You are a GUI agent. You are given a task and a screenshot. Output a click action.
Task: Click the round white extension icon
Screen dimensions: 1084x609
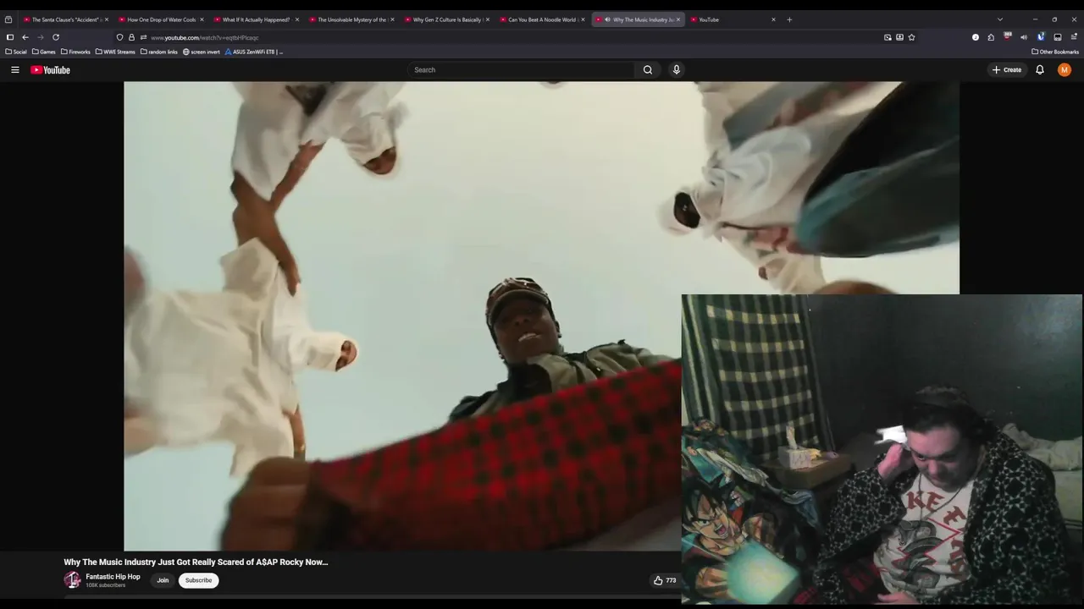click(976, 37)
